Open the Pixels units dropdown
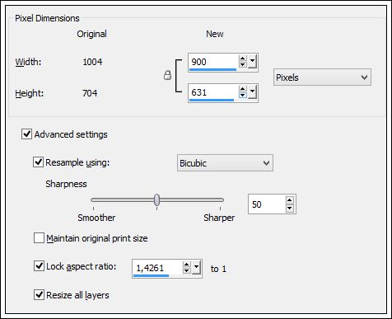 click(322, 77)
